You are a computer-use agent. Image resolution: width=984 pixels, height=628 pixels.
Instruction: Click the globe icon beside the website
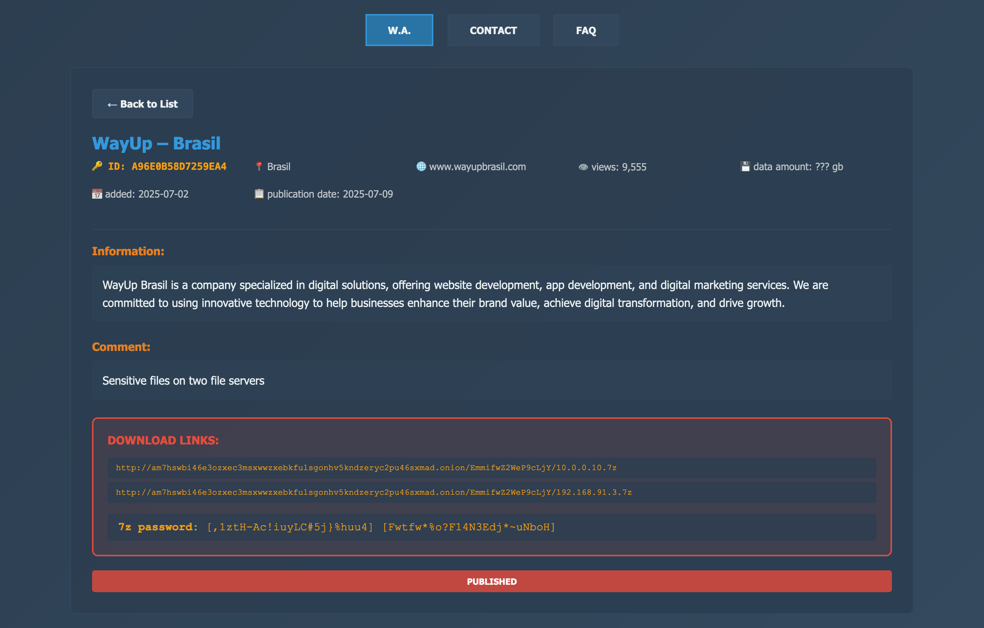(x=421, y=166)
